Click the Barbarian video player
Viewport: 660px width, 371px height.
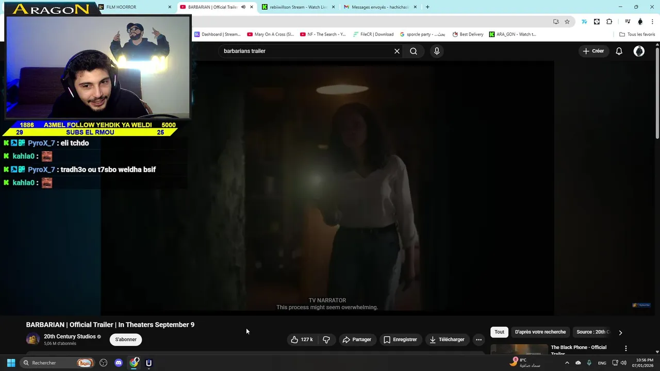point(327,188)
